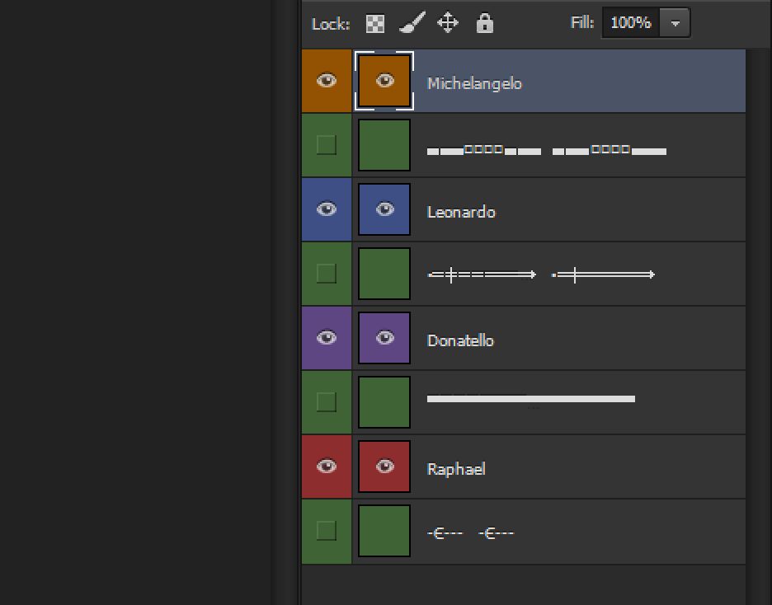Click the Lock transparent pixels checkerboard icon
Viewport: 772px width, 605px height.
coord(375,23)
